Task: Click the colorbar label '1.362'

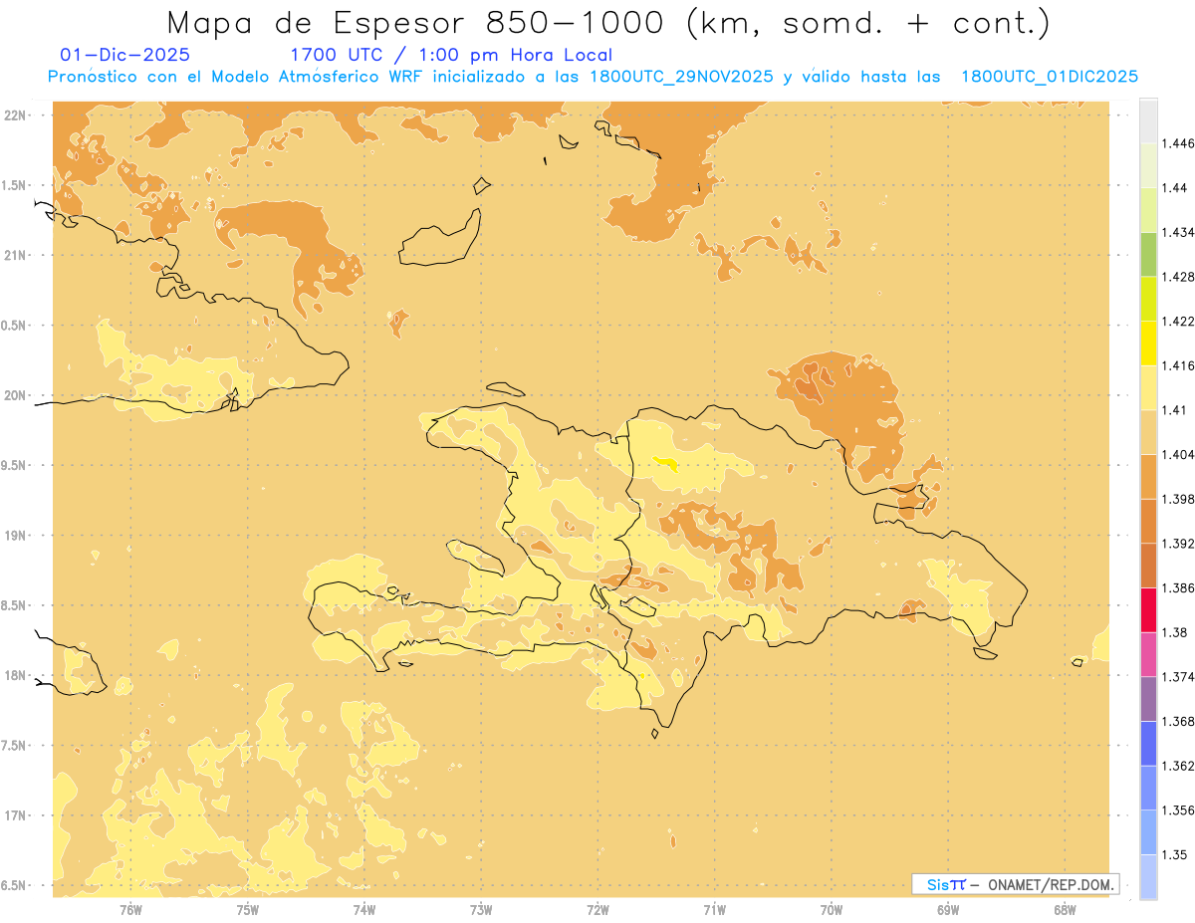Action: click(1177, 766)
